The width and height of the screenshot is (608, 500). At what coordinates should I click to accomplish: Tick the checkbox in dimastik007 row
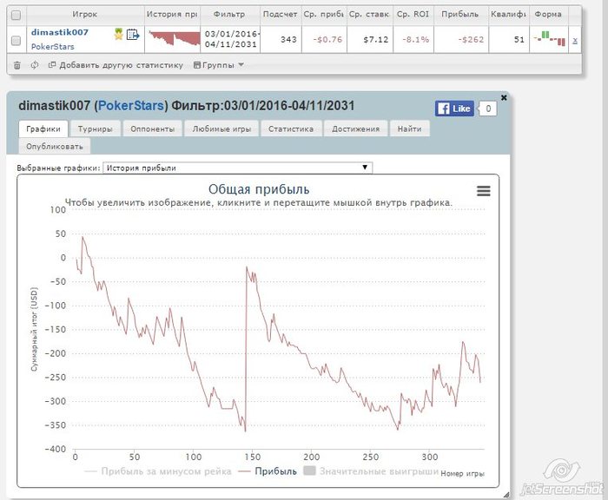tap(16, 40)
